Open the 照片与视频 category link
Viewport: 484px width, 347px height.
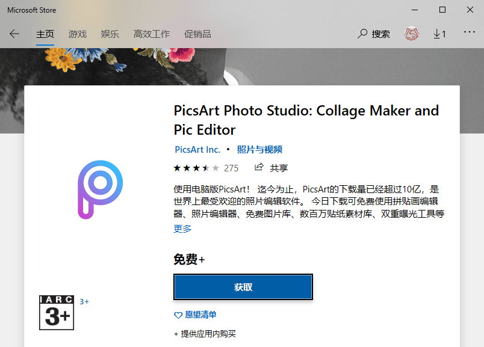[x=259, y=150]
